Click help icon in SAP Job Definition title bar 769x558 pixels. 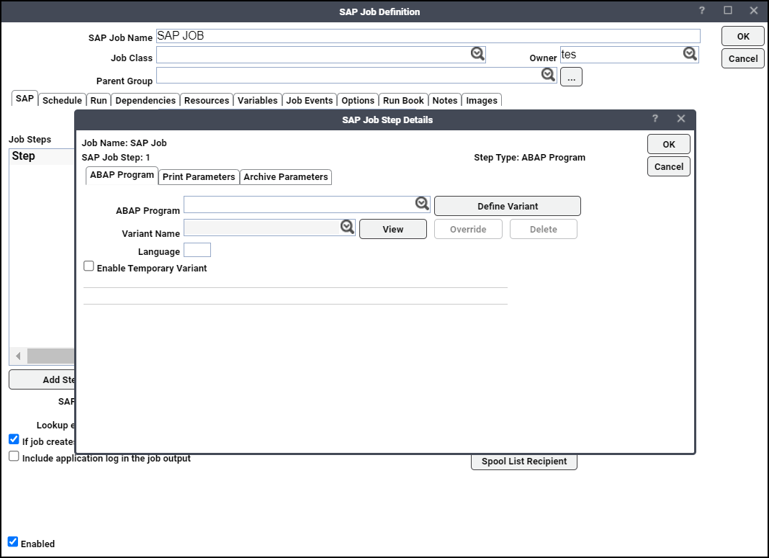click(x=702, y=10)
